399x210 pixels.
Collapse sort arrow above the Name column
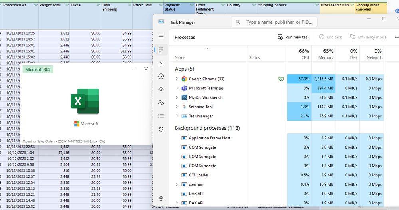206,48
